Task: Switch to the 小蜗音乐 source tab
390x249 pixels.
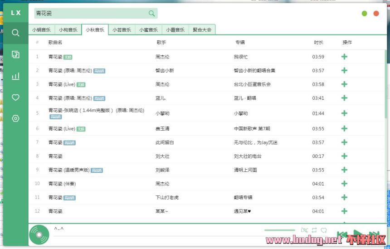Action: pyautogui.click(x=41, y=30)
